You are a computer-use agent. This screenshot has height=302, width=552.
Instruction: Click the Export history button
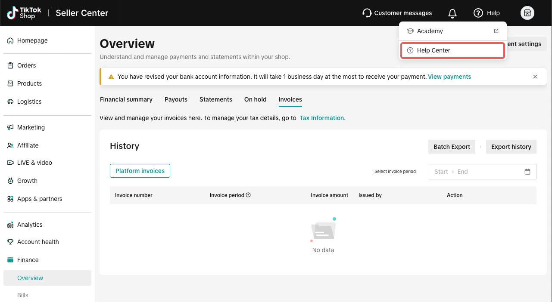511,147
